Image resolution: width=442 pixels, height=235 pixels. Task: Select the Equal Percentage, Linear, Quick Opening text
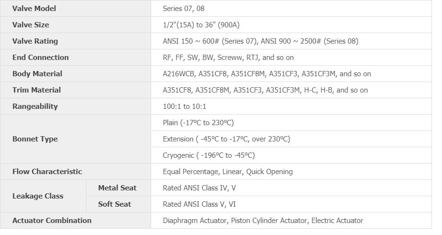(x=227, y=172)
